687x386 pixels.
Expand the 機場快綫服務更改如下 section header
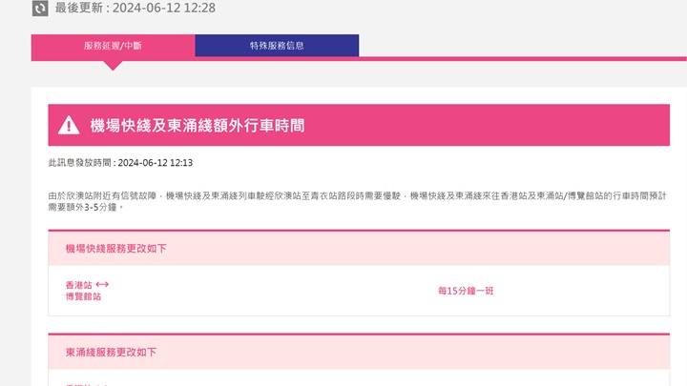point(359,249)
